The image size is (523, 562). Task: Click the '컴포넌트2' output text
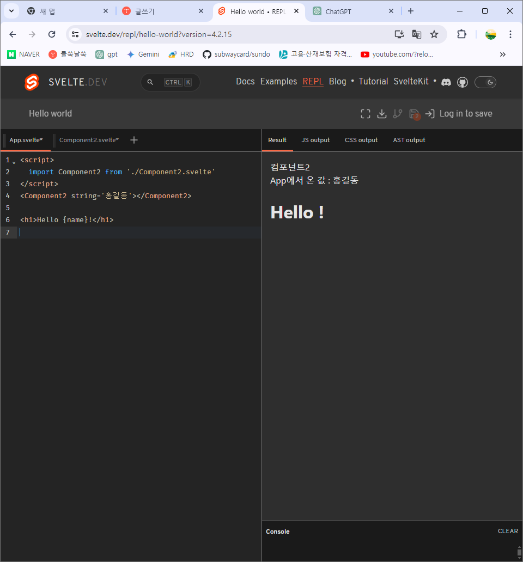point(290,167)
